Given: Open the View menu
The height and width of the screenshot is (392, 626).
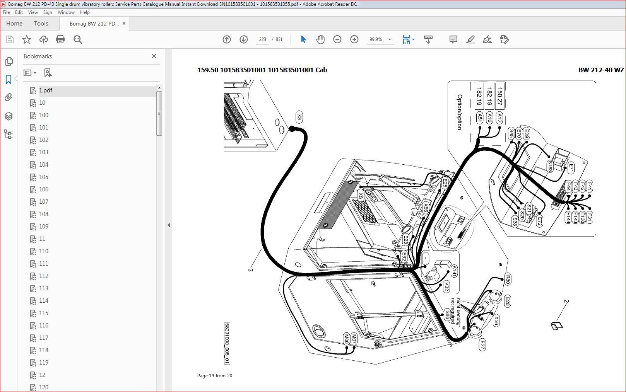Looking at the screenshot, I should [x=33, y=12].
